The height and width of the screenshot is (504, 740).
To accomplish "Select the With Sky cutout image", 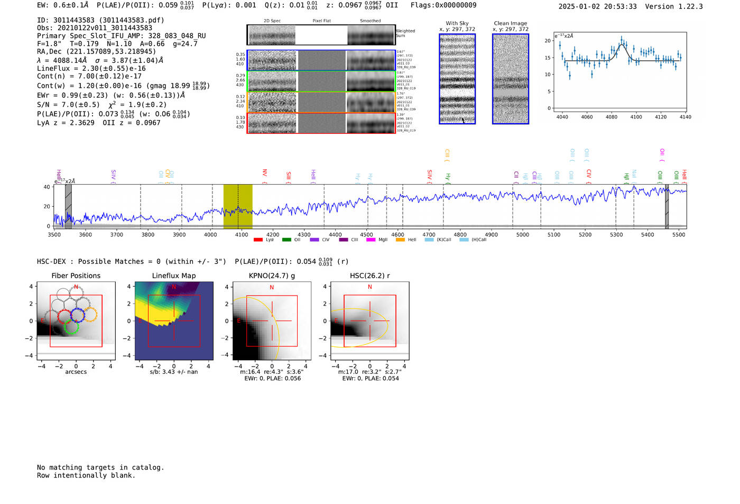I will [457, 79].
